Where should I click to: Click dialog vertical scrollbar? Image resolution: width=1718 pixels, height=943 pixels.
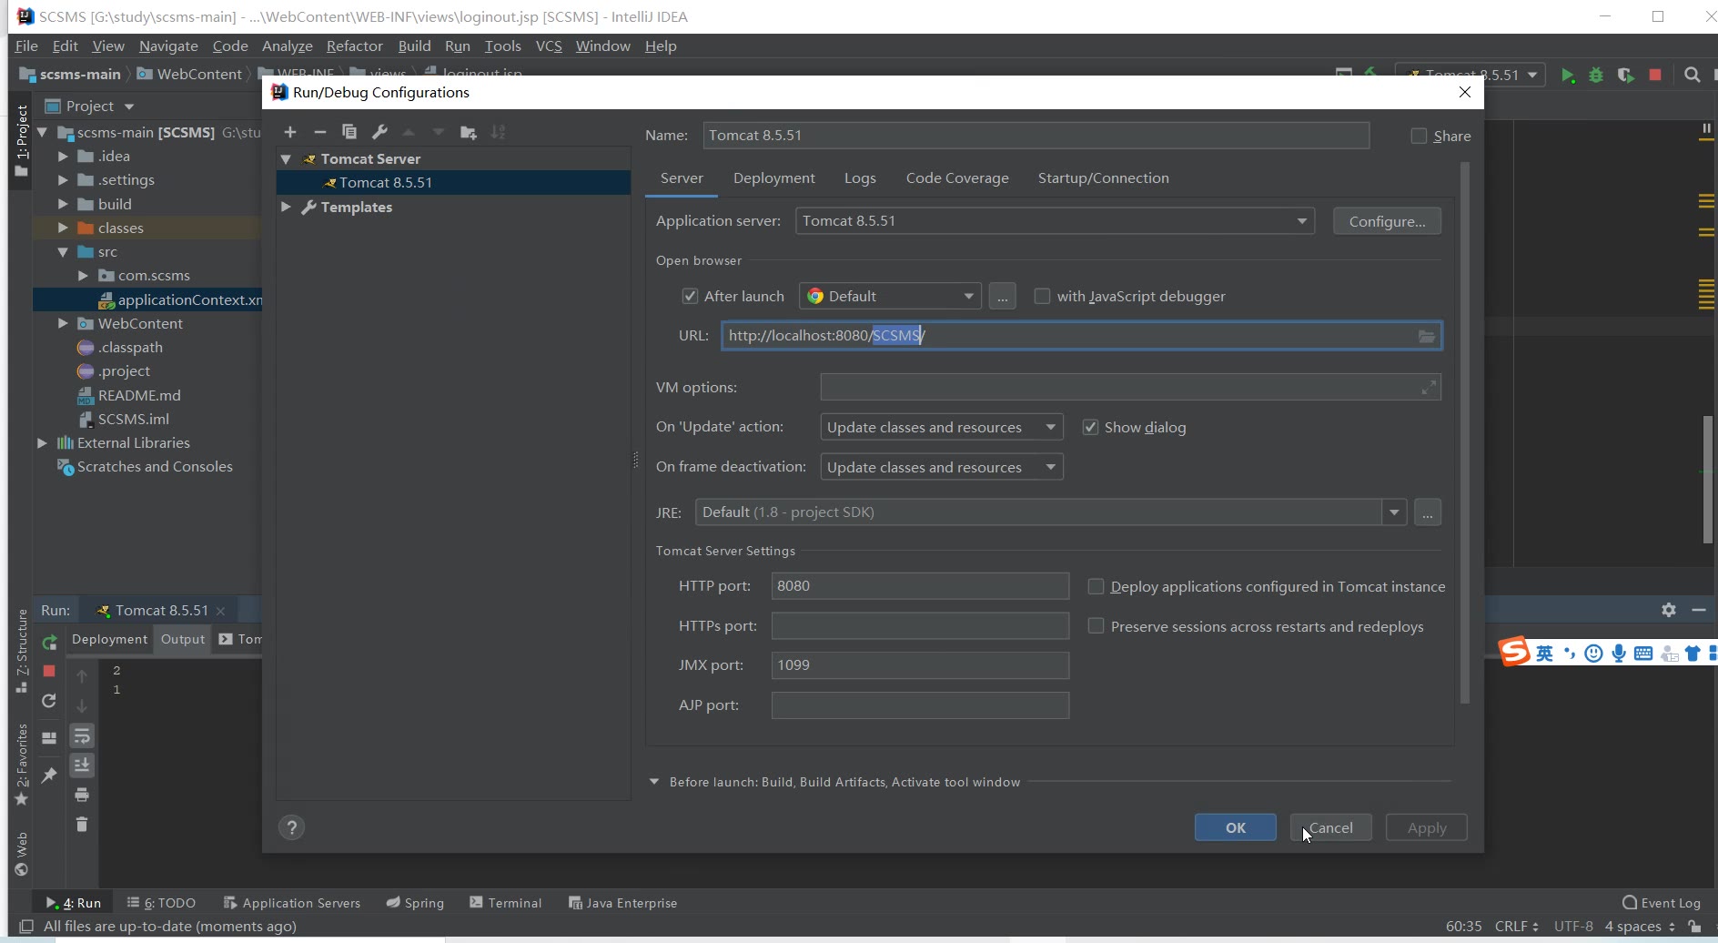[1464, 433]
